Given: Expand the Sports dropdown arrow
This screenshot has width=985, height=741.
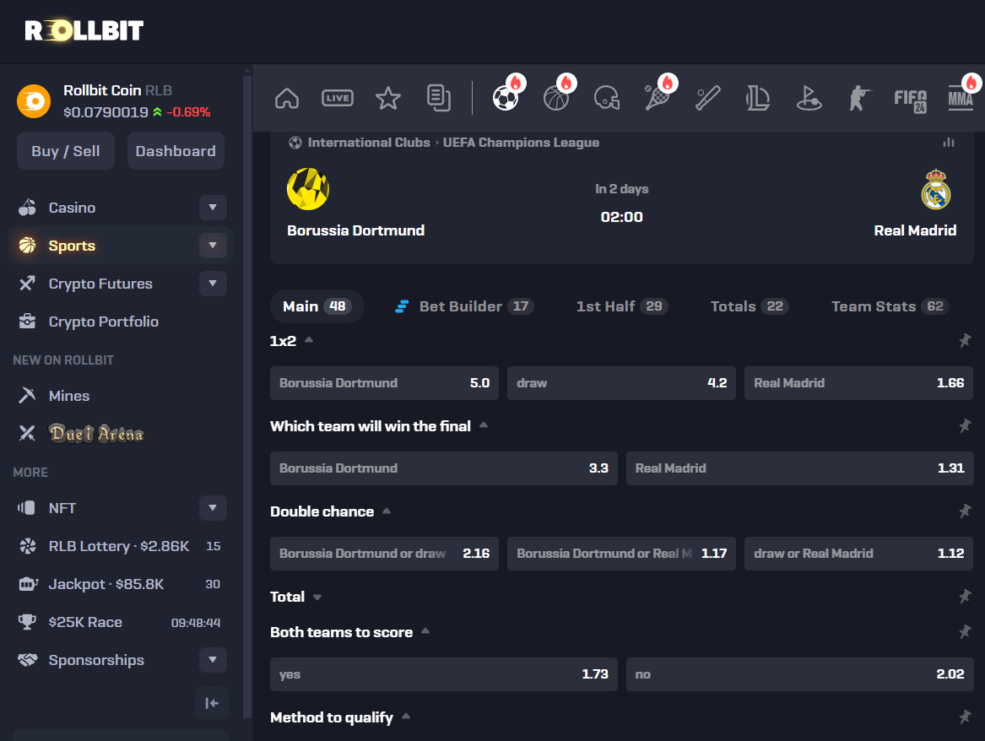Looking at the screenshot, I should click(213, 246).
